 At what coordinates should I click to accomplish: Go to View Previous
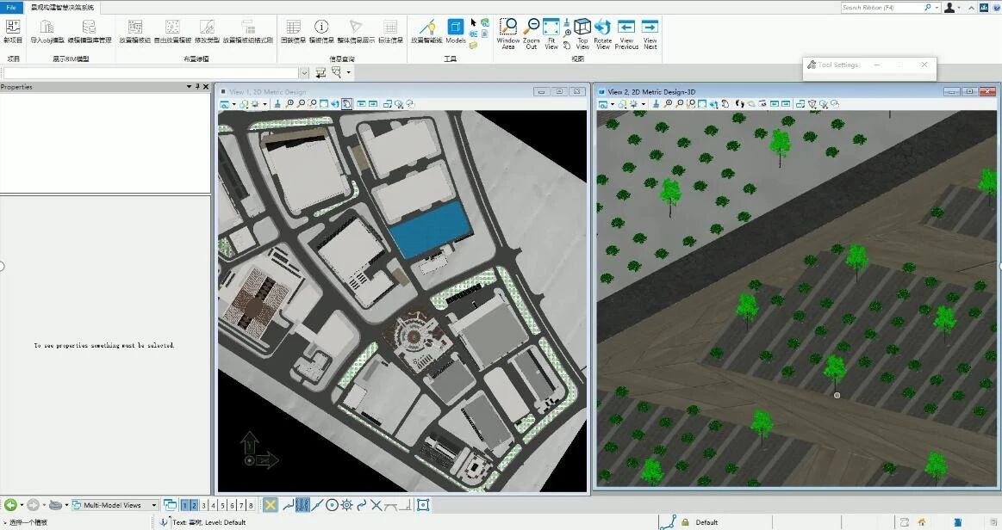626,28
